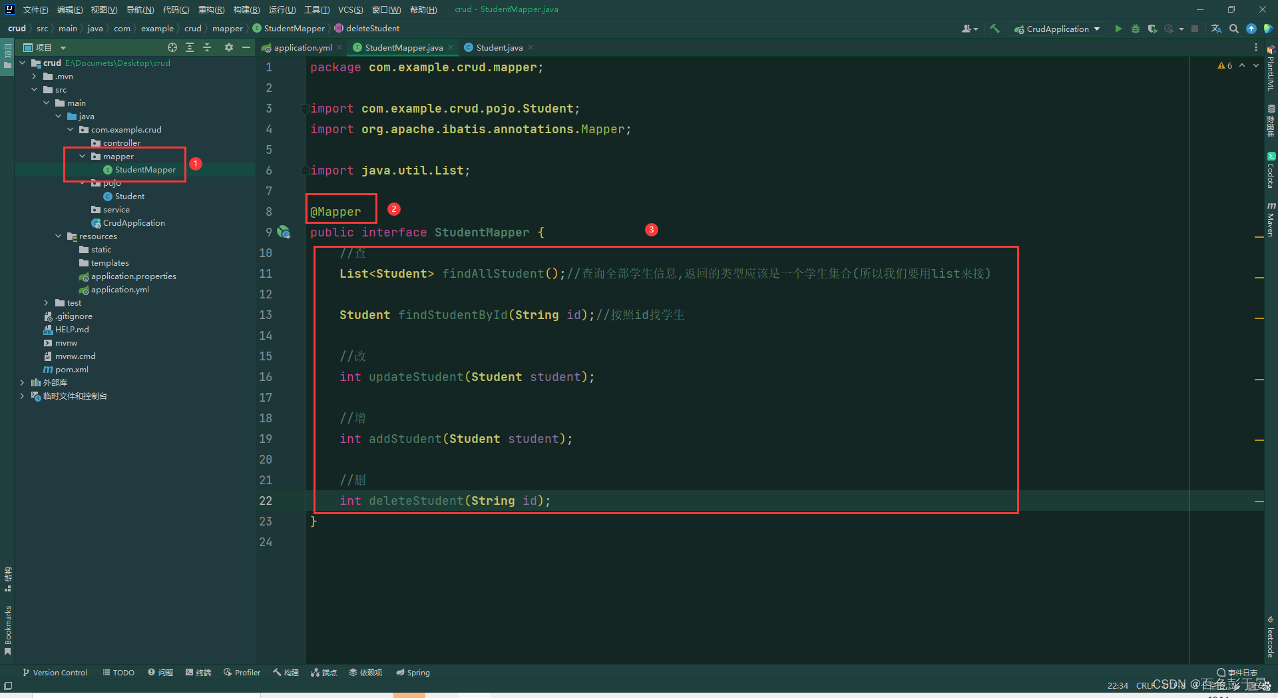Expand all in project panel
Viewport: 1278px width, 698px height.
pos(190,47)
